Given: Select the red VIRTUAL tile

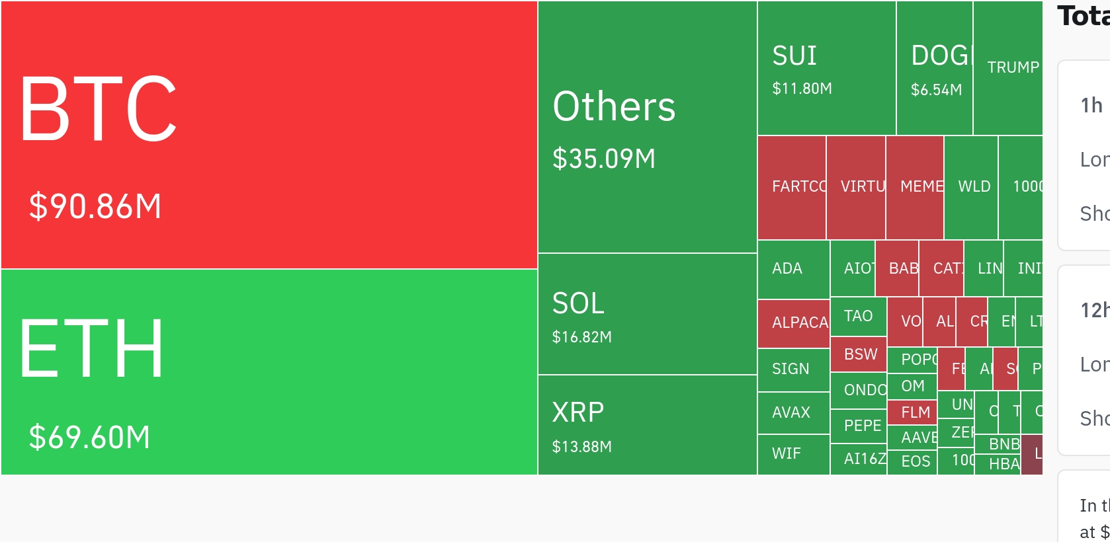Looking at the screenshot, I should [x=856, y=188].
